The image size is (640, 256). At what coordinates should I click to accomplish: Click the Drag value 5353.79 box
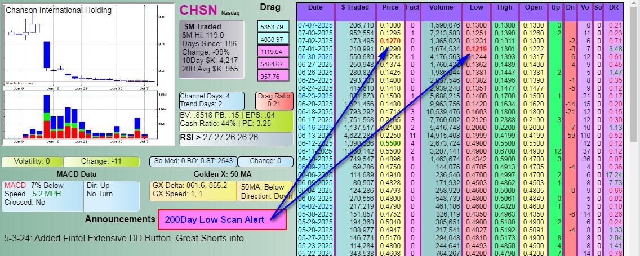click(x=273, y=27)
